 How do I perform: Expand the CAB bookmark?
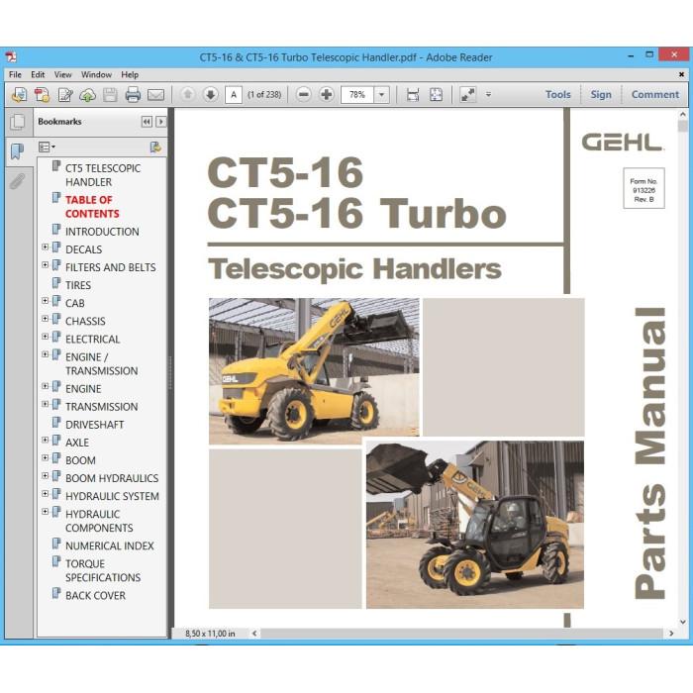[x=46, y=301]
